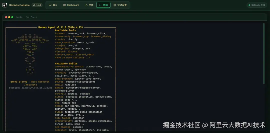Click the mcp: native-mcp line
Viewport: 270px width, 133px height.
pyautogui.click(x=65, y=103)
